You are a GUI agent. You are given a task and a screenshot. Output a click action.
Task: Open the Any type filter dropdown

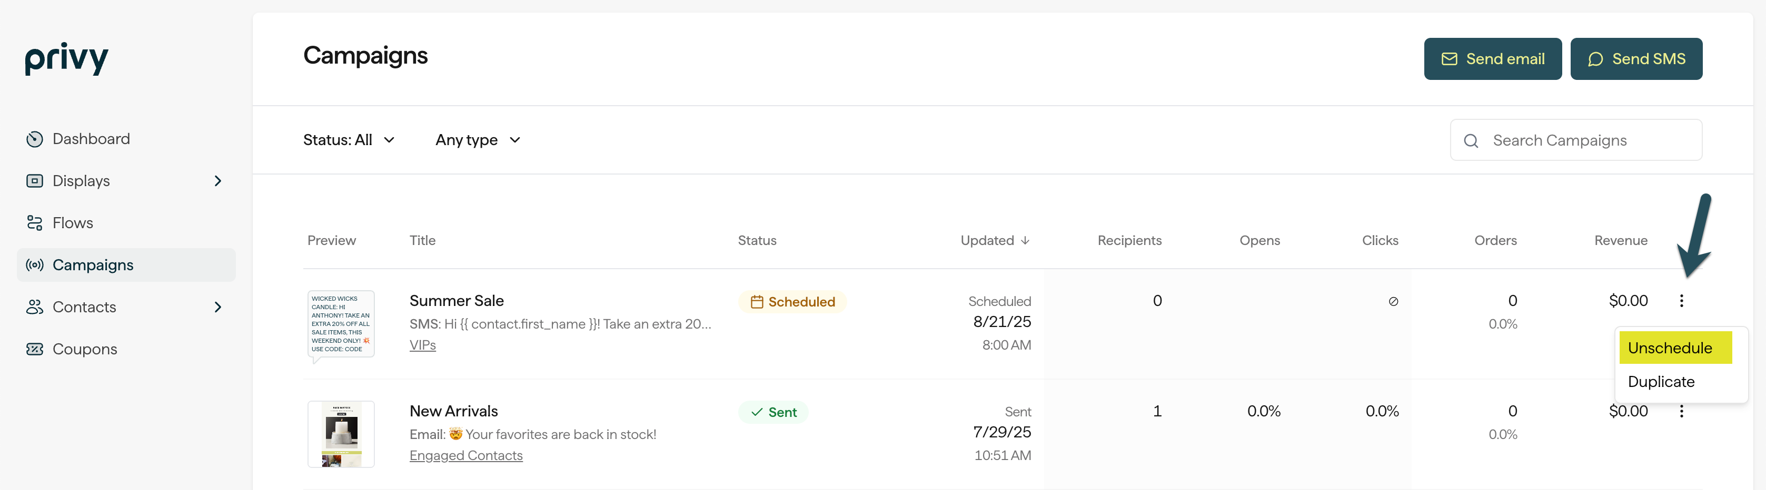point(478,140)
